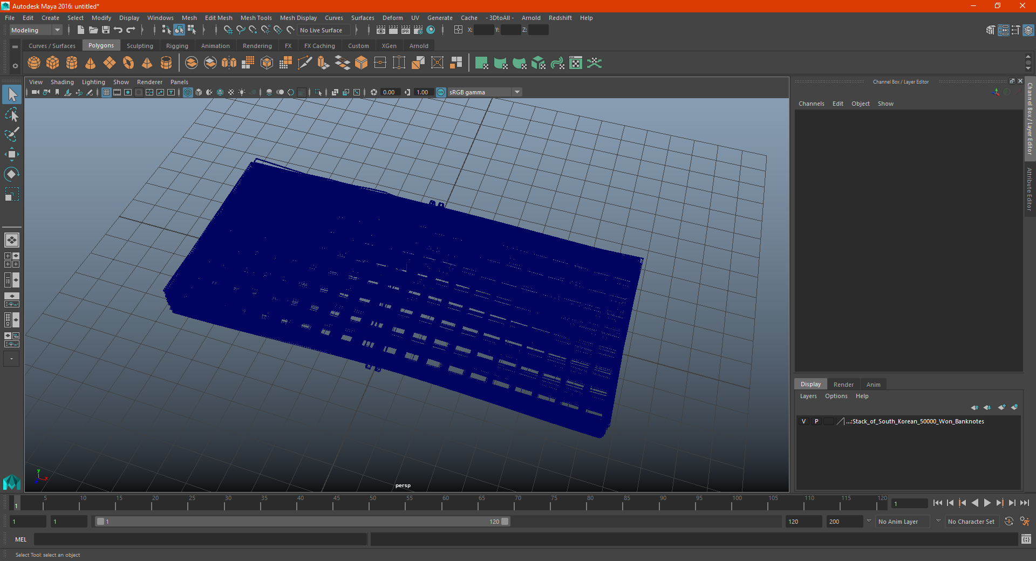Go to start of playback range
The width and height of the screenshot is (1036, 561).
[937, 503]
